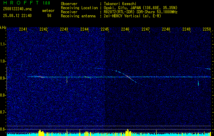Click the R820T2(RTL-SDR) SDR-Sharp 53.1000MHz text
The height and width of the screenshot is (136, 214).
click(141, 12)
